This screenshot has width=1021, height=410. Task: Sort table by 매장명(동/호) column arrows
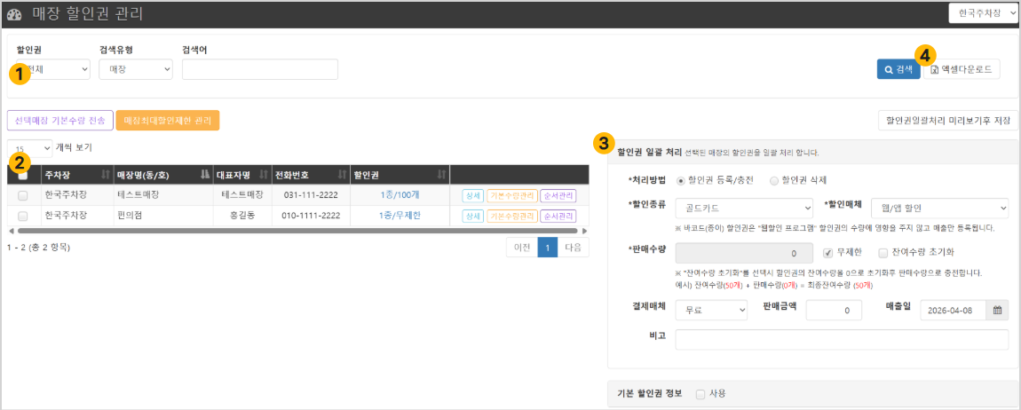pyautogui.click(x=204, y=175)
